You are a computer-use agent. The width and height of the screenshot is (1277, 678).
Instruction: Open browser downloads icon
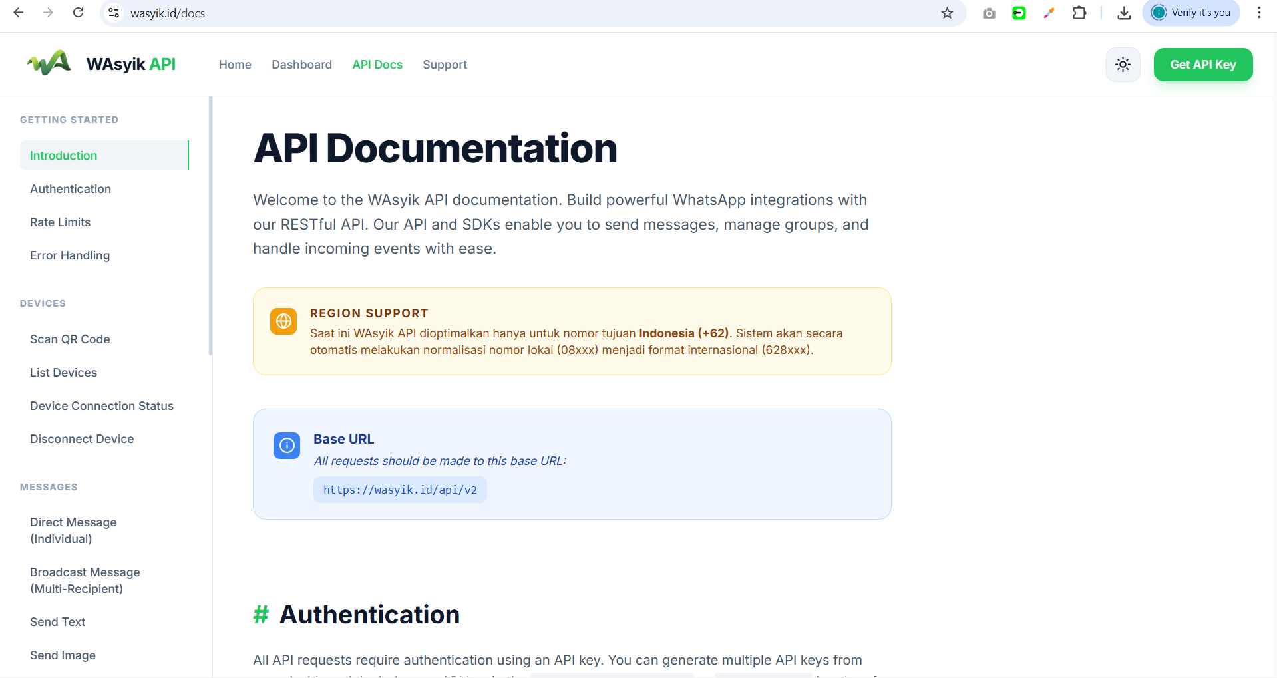click(x=1124, y=13)
